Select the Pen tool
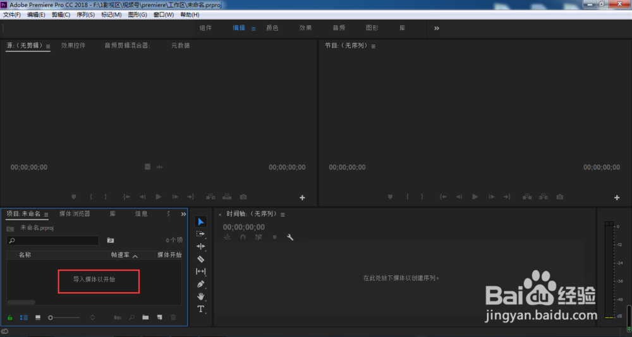 (x=201, y=284)
